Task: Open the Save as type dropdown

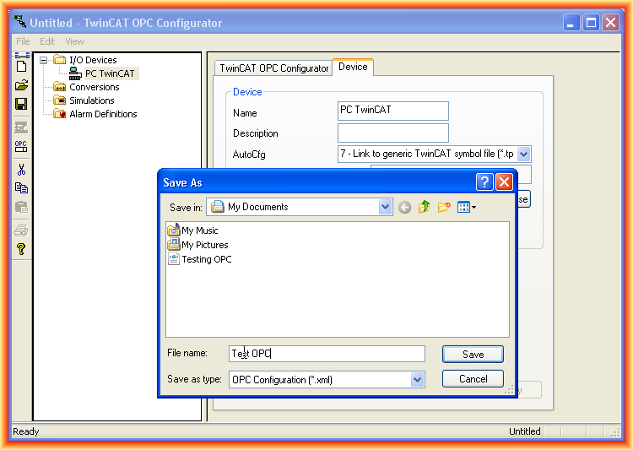Action: click(x=417, y=380)
